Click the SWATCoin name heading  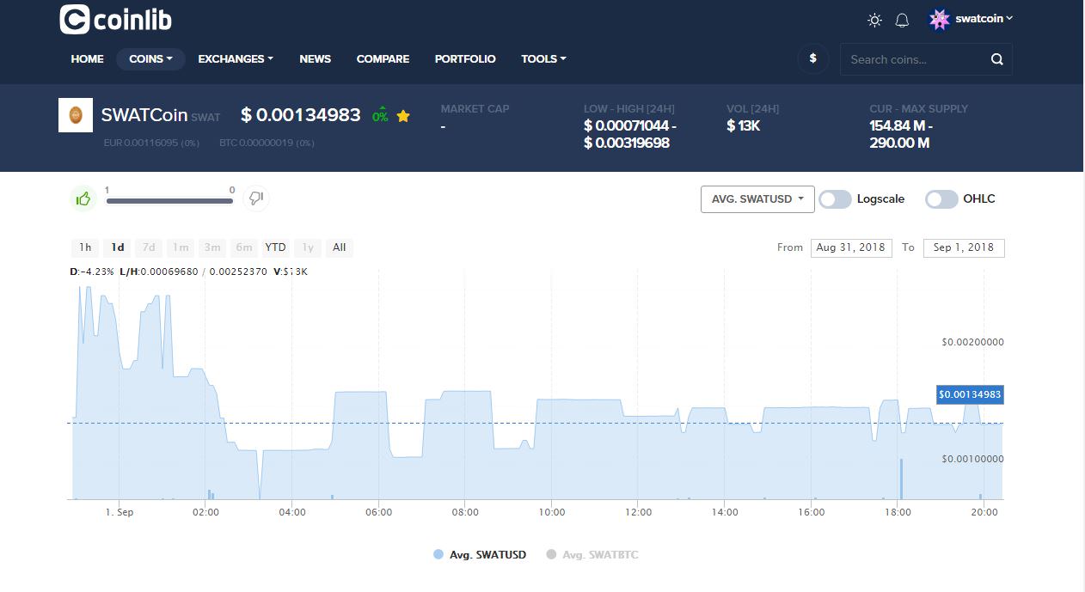(144, 115)
